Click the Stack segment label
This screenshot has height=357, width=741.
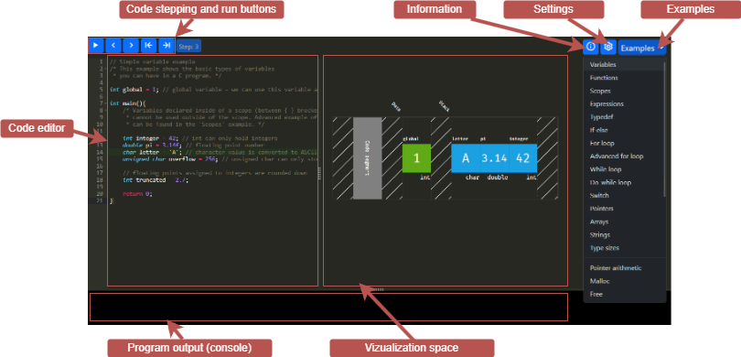(x=445, y=105)
